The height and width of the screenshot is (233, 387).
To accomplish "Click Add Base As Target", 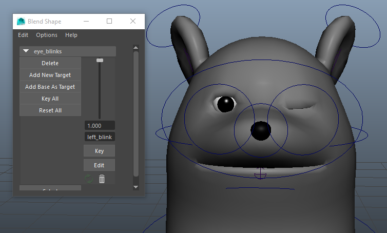I will (50, 87).
